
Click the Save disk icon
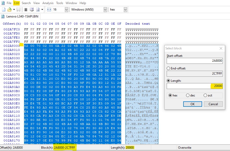pos(18,10)
